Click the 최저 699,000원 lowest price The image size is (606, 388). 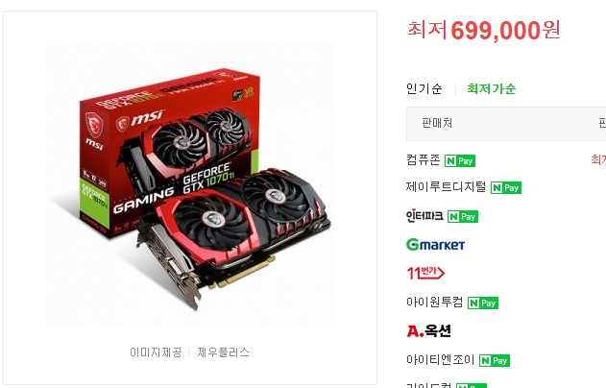(x=484, y=30)
